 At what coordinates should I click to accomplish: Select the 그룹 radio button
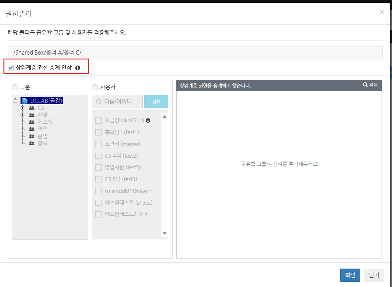[x=15, y=87]
